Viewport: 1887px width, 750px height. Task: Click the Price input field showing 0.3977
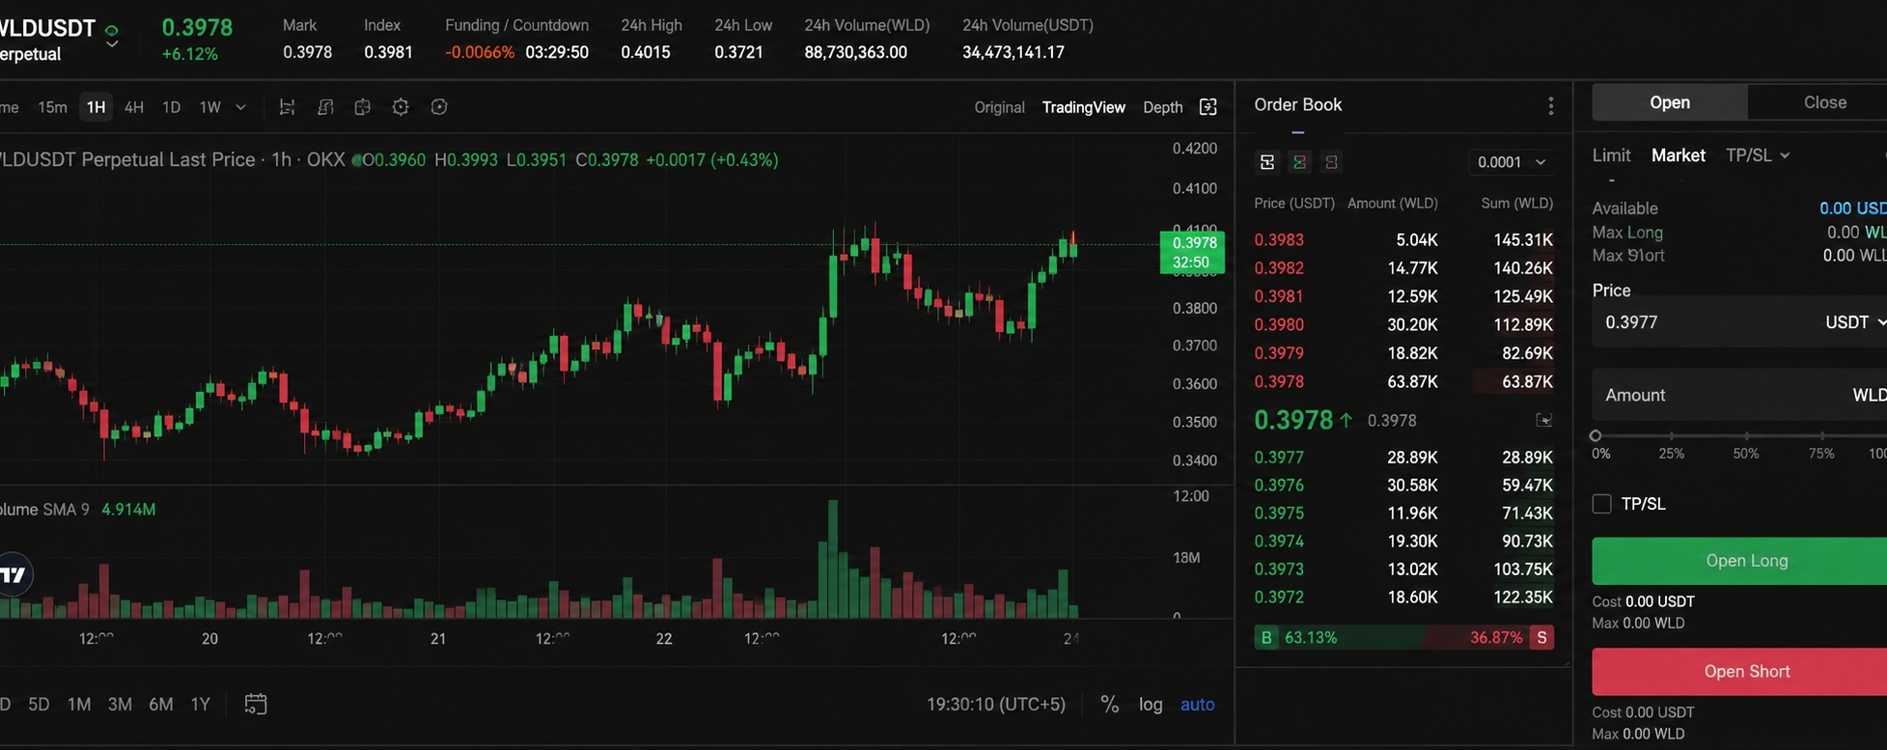(x=1739, y=322)
